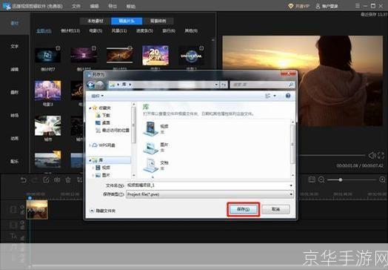Click the timeline zoom-in magnifier icon
The width and height of the screenshot is (388, 270).
pos(382,180)
